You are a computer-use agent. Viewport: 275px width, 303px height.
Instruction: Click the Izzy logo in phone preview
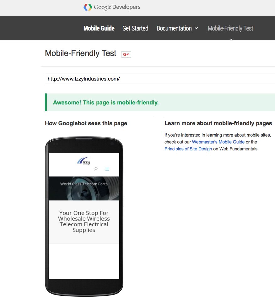[84, 161]
